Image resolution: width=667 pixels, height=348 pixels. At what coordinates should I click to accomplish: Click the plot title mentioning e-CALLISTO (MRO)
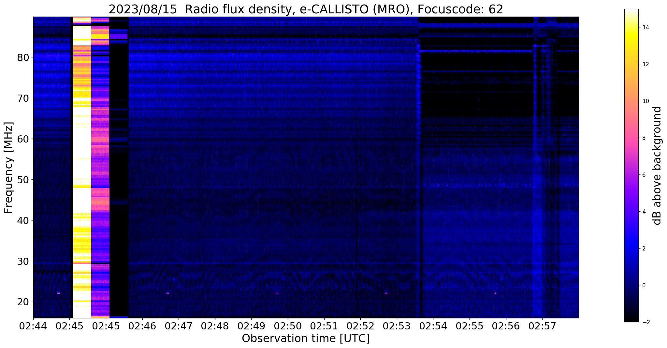(x=306, y=9)
